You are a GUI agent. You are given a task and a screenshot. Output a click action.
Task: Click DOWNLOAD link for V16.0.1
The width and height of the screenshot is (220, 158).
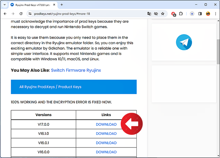coord(106,143)
